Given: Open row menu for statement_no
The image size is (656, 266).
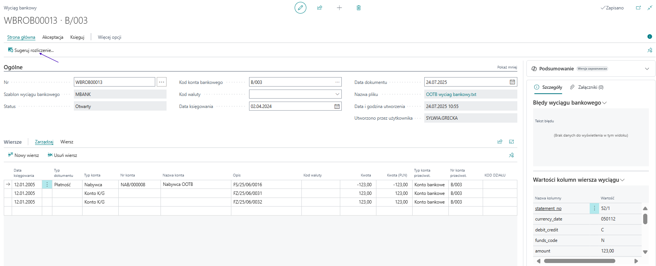Looking at the screenshot, I should (x=594, y=208).
